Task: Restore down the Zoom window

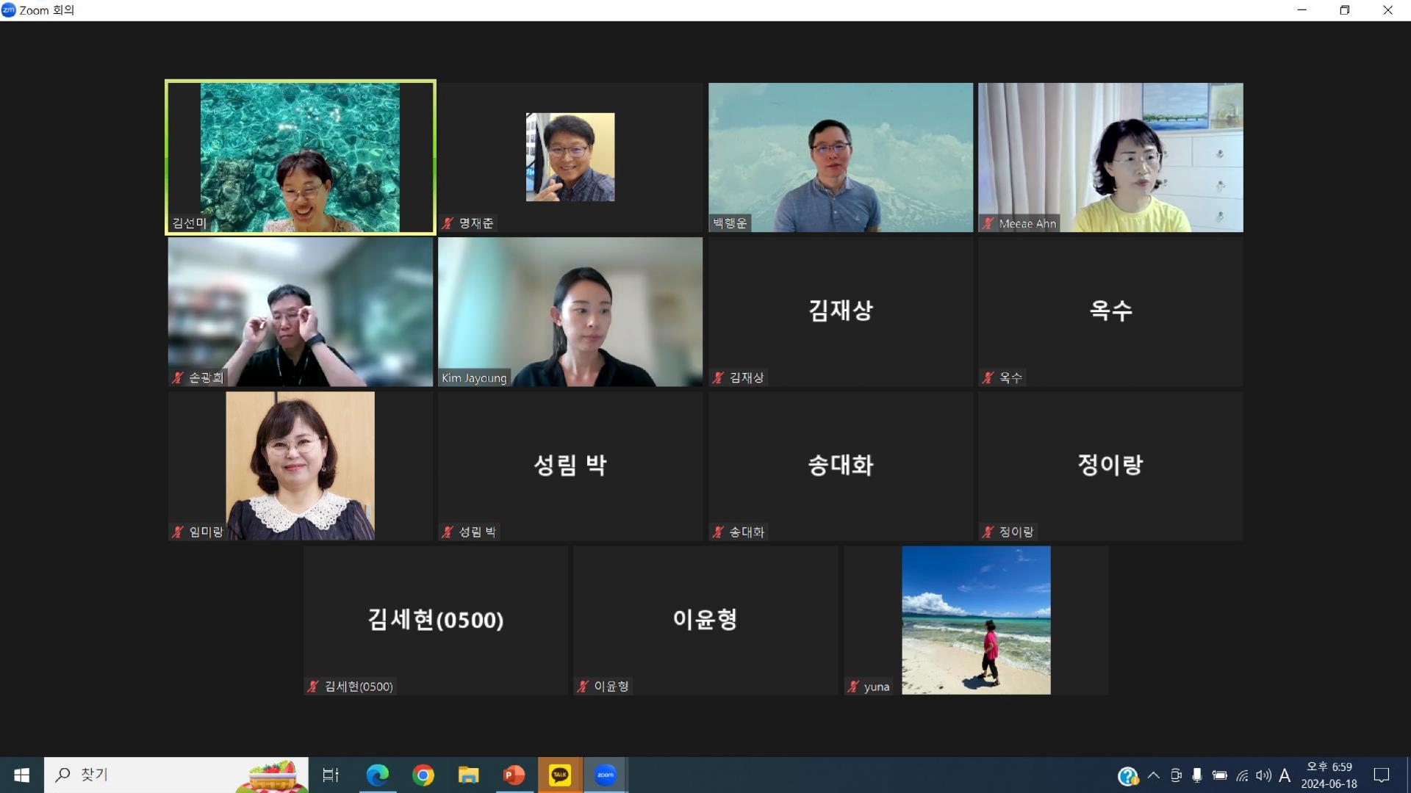Action: click(1345, 10)
